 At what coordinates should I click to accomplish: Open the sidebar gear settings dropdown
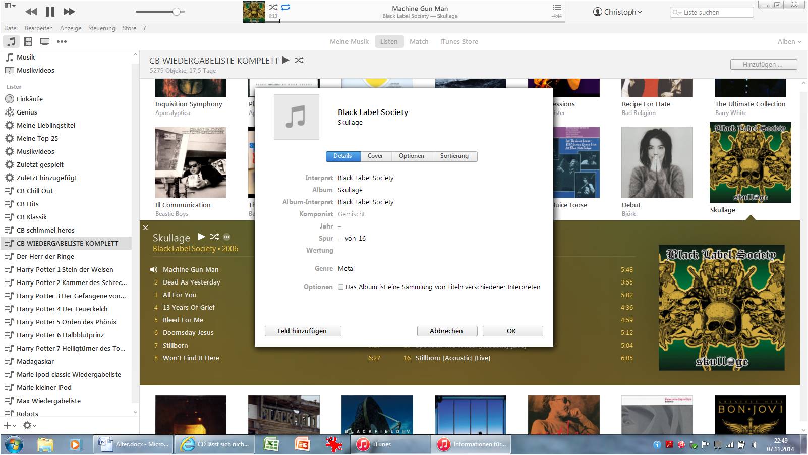point(30,426)
